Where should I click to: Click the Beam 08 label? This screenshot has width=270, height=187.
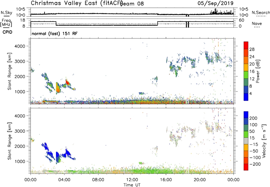[x=132, y=4]
